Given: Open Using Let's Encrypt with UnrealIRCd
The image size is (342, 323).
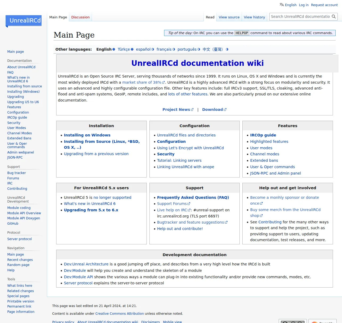Looking at the screenshot, I should click(190, 148).
